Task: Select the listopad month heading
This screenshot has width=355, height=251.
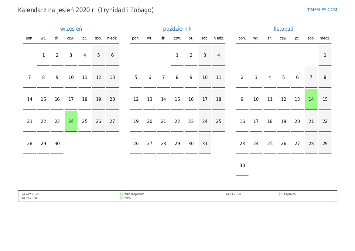Action: pyautogui.click(x=283, y=29)
